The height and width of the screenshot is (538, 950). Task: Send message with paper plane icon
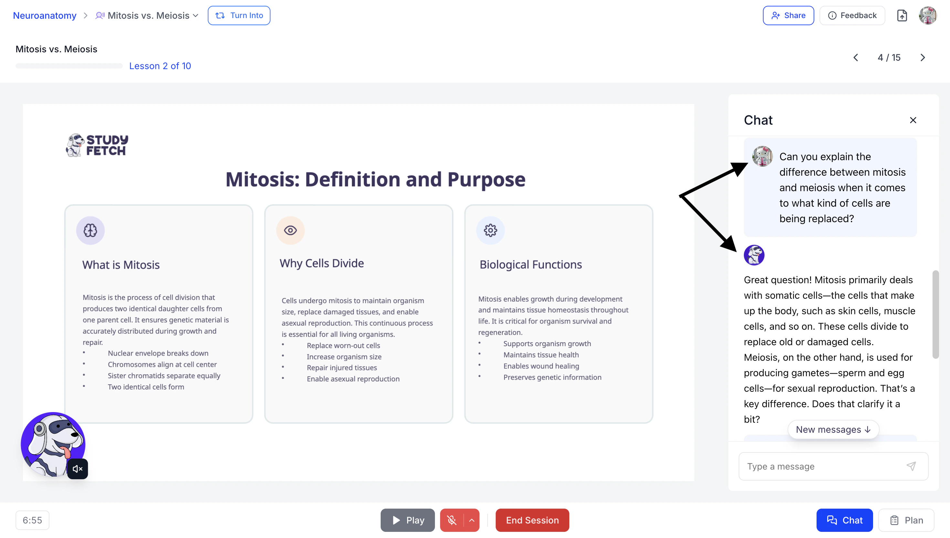tap(911, 466)
